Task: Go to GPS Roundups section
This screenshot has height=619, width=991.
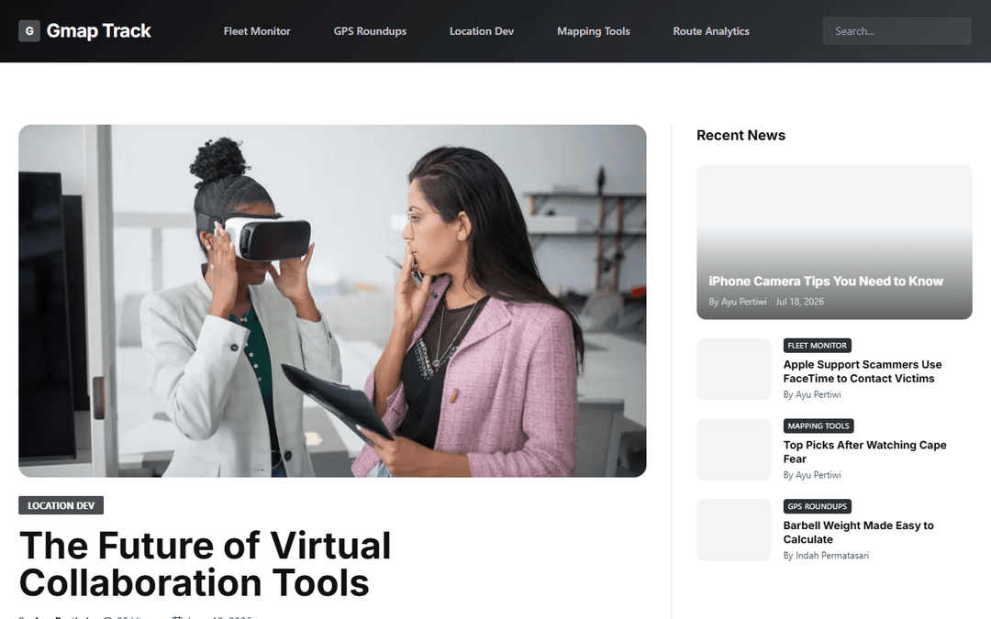Action: 370,31
